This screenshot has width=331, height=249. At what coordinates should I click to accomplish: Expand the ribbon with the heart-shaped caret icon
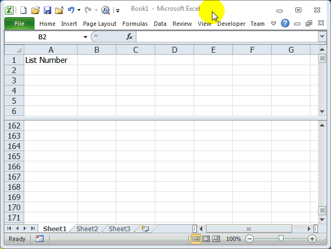[273, 23]
